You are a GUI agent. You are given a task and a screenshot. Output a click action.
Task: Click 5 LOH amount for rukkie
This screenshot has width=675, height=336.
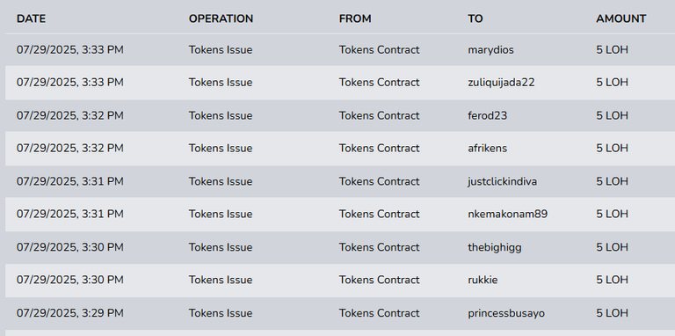(x=612, y=280)
